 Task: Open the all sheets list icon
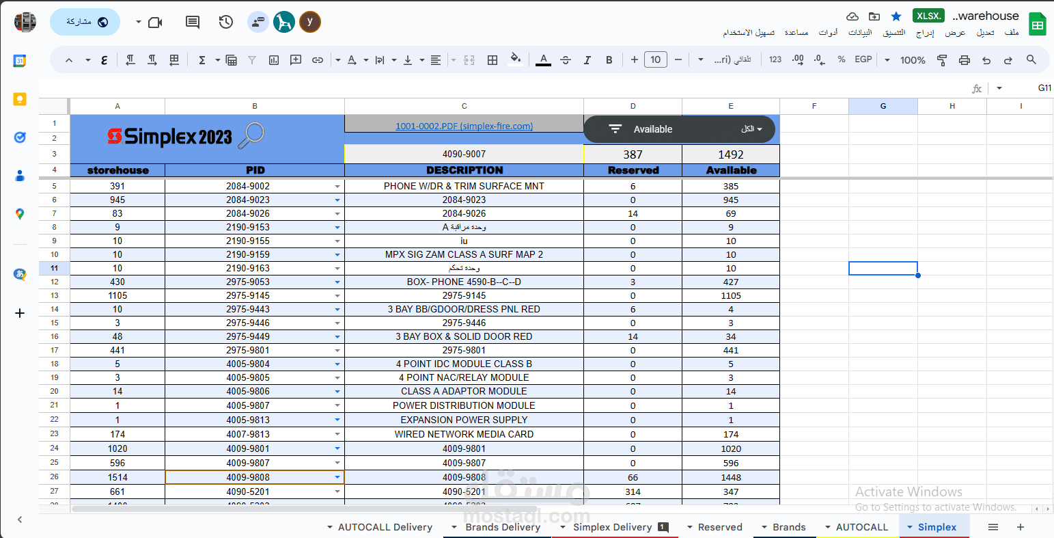(993, 527)
